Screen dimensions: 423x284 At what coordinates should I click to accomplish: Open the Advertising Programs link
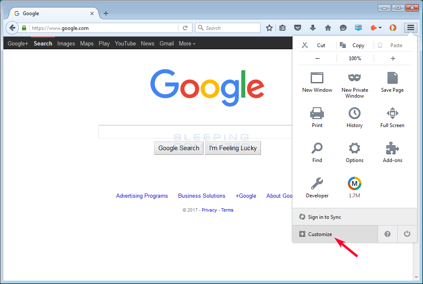tap(142, 196)
